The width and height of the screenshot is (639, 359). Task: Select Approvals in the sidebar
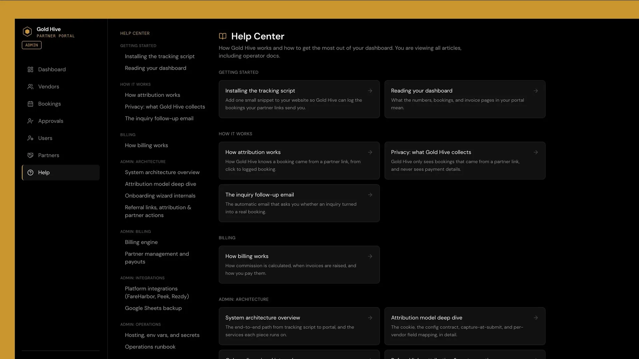coord(61,121)
